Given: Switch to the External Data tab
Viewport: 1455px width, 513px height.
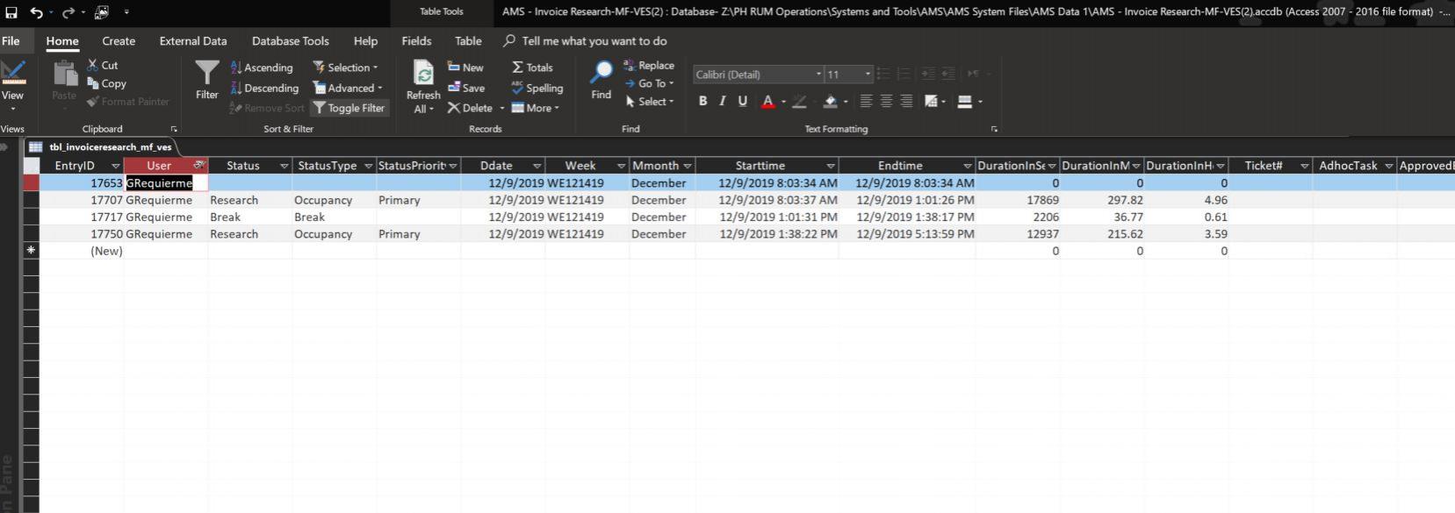Looking at the screenshot, I should tap(193, 41).
